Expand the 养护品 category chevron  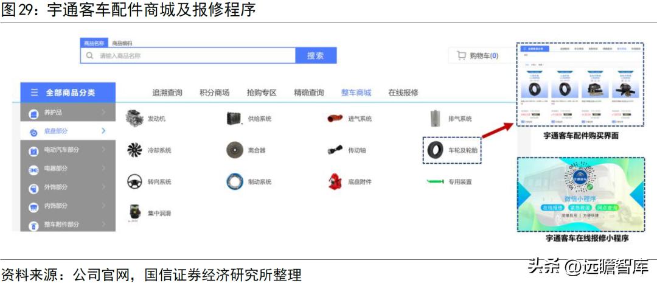tap(103, 113)
